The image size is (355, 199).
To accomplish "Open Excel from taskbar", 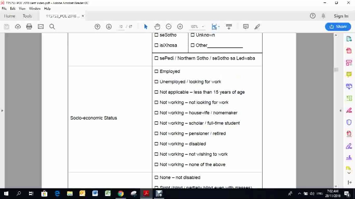I will (x=108, y=194).
